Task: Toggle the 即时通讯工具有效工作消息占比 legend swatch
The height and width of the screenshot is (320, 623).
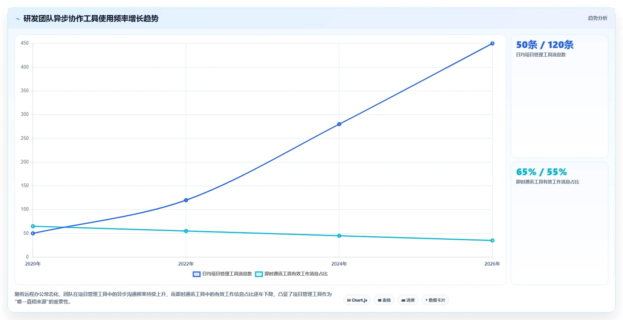Action: click(x=259, y=274)
